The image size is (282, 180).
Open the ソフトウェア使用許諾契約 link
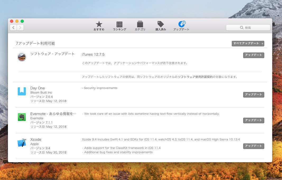point(195,77)
